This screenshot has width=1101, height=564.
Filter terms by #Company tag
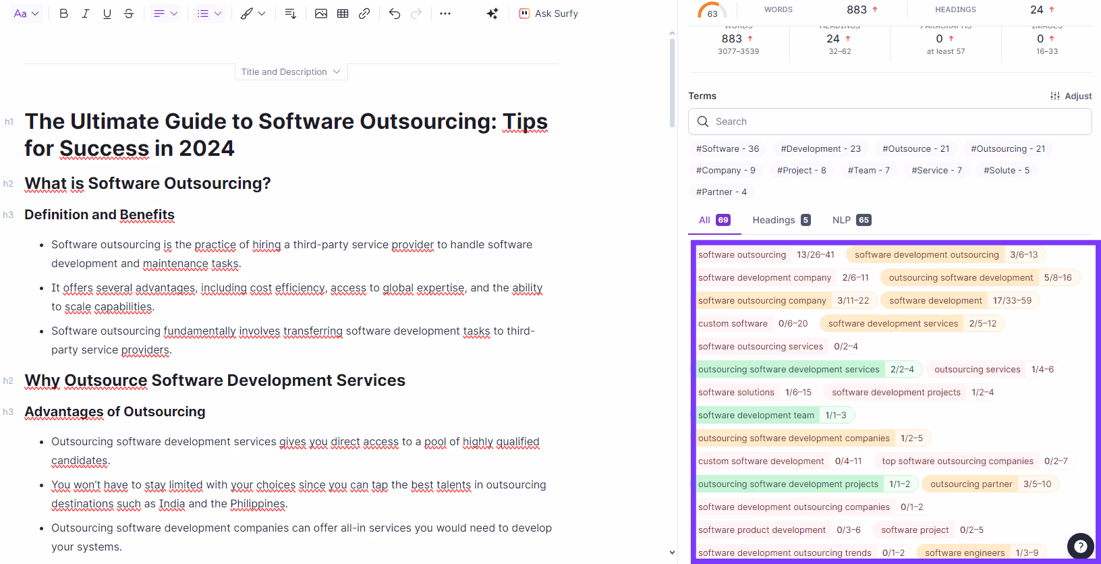725,171
